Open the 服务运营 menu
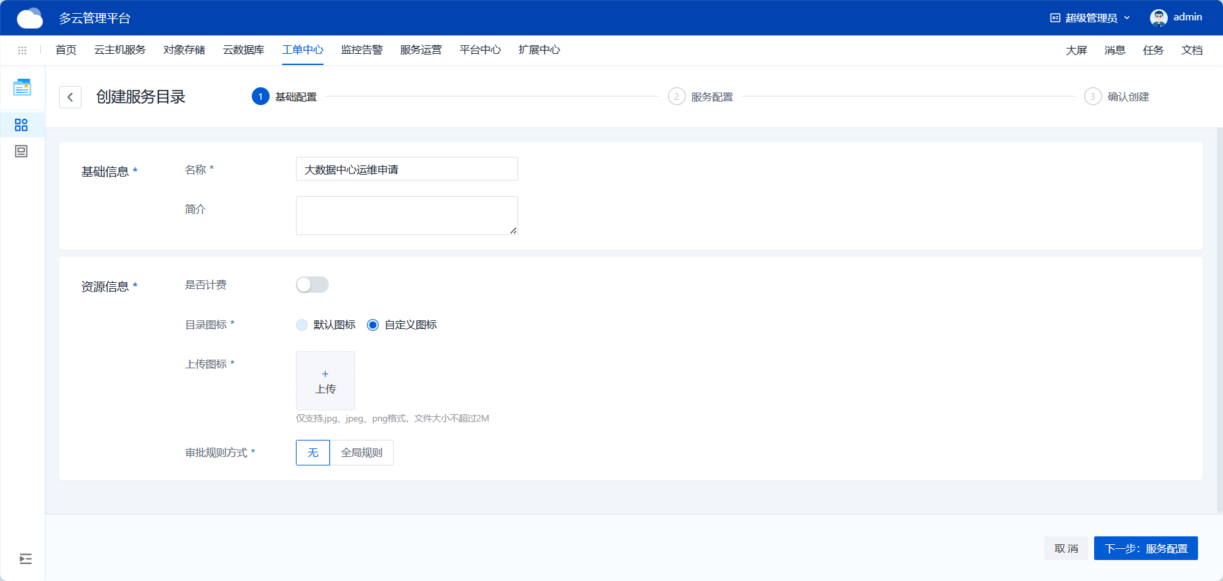The image size is (1223, 581). pos(421,50)
